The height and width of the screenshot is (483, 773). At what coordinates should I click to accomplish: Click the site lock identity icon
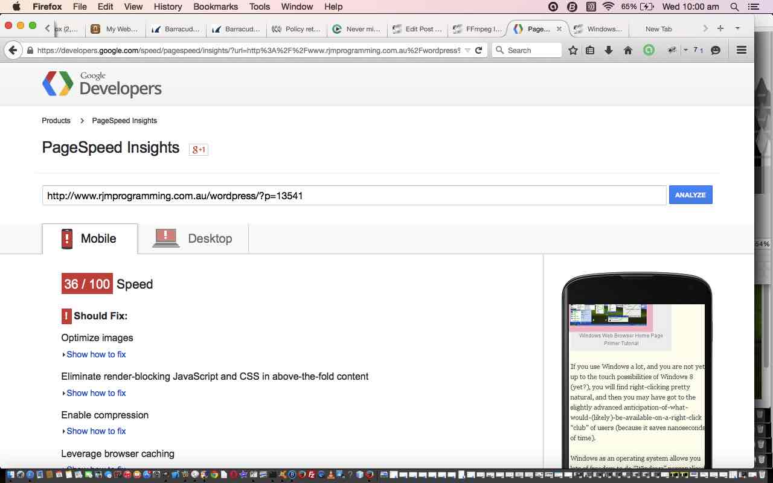(x=30, y=51)
